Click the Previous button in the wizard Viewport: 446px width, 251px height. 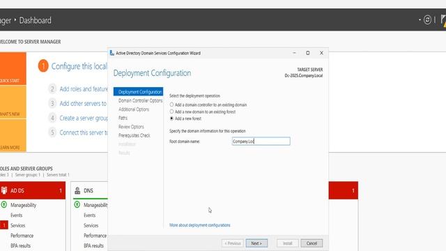233,243
